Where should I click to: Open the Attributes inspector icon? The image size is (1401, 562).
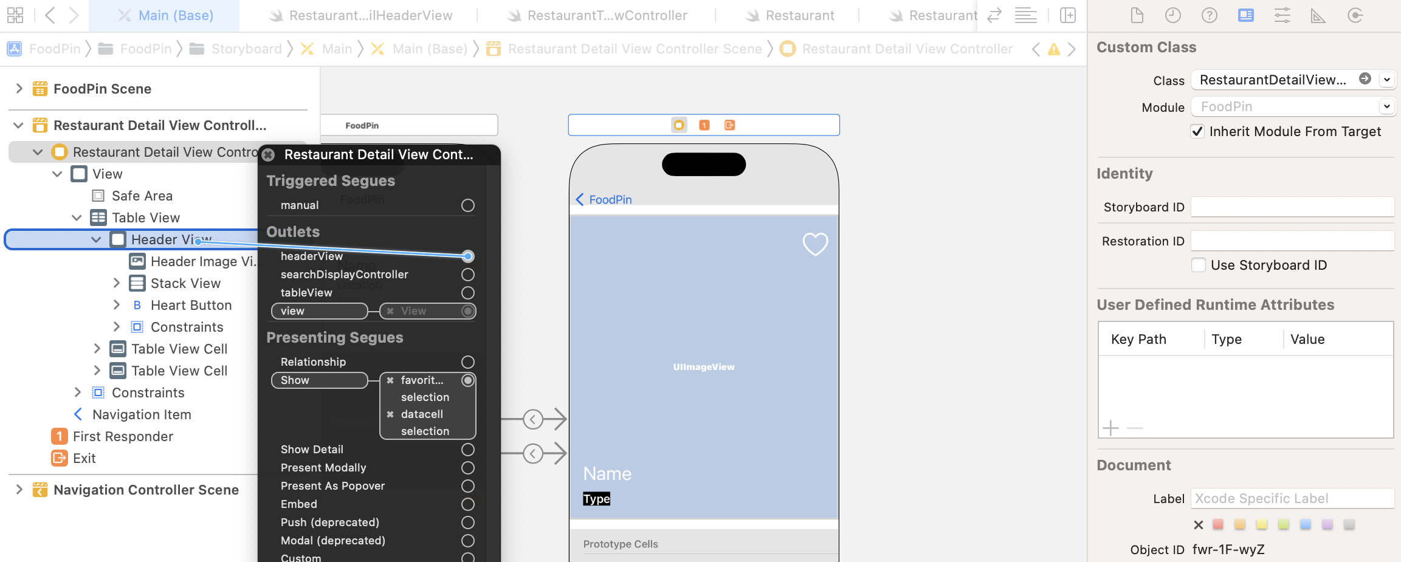click(1282, 16)
